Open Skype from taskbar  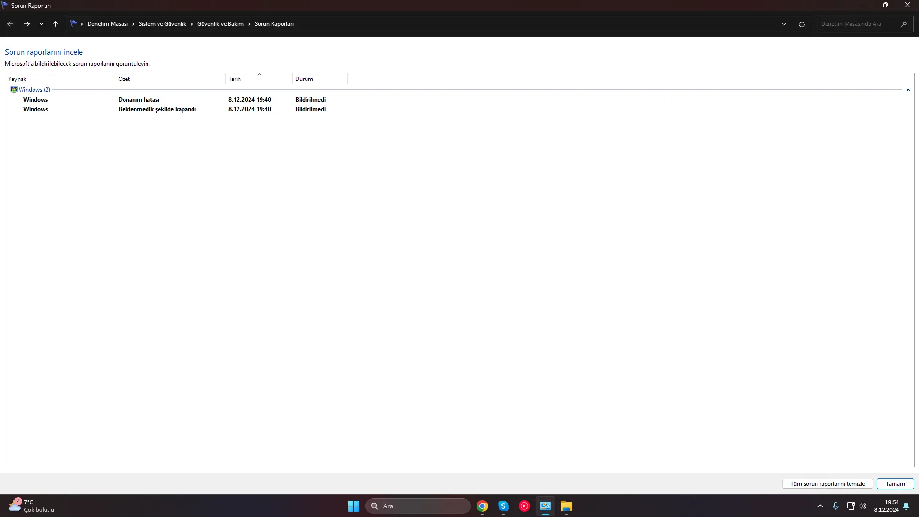[x=503, y=506]
